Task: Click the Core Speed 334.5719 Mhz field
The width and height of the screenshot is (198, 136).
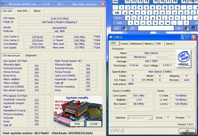Action: [37, 47]
